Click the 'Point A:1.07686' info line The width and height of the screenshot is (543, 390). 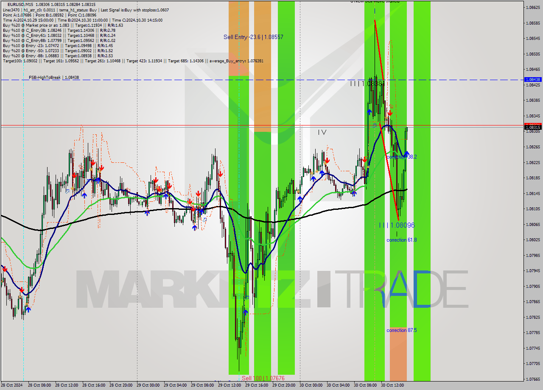click(50, 15)
